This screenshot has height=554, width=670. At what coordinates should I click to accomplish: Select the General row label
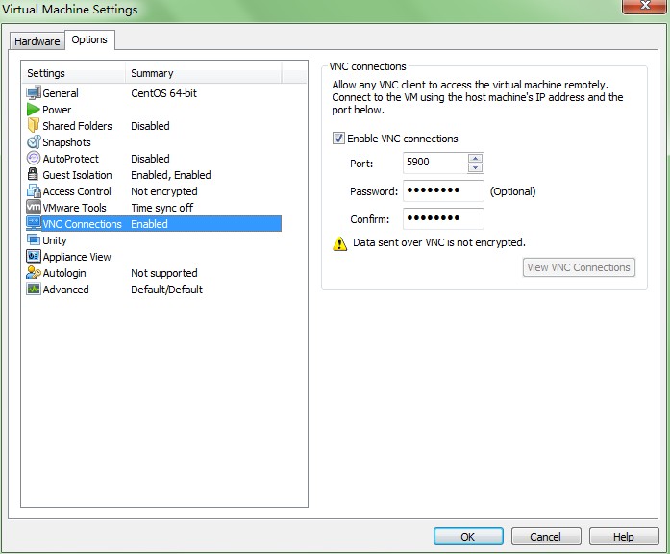point(61,93)
